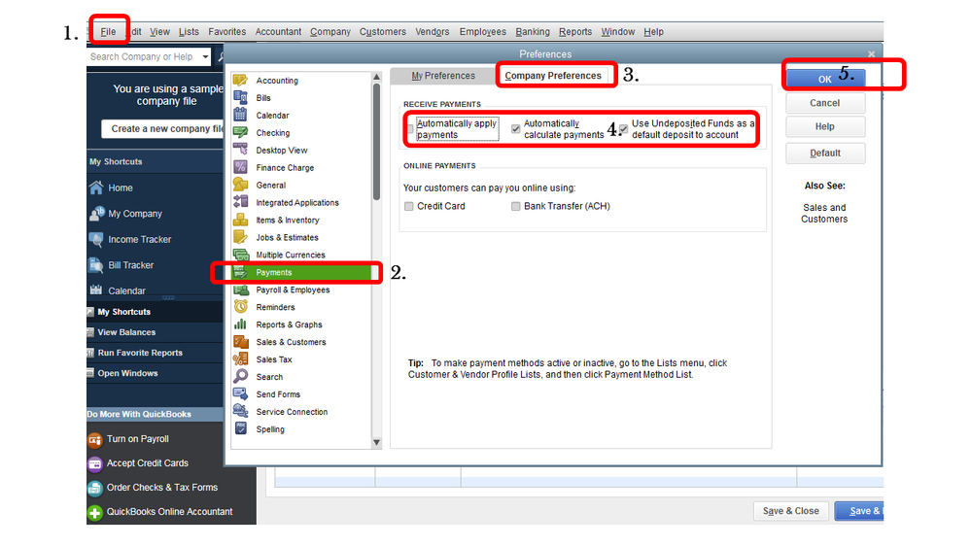
Task: Open the File menu
Action: point(108,31)
